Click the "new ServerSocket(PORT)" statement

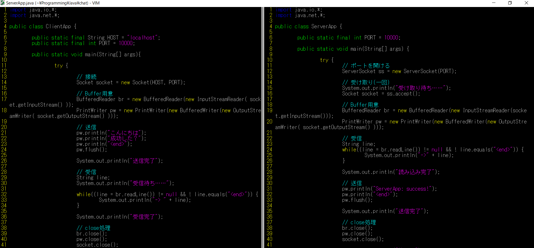click(x=424, y=71)
